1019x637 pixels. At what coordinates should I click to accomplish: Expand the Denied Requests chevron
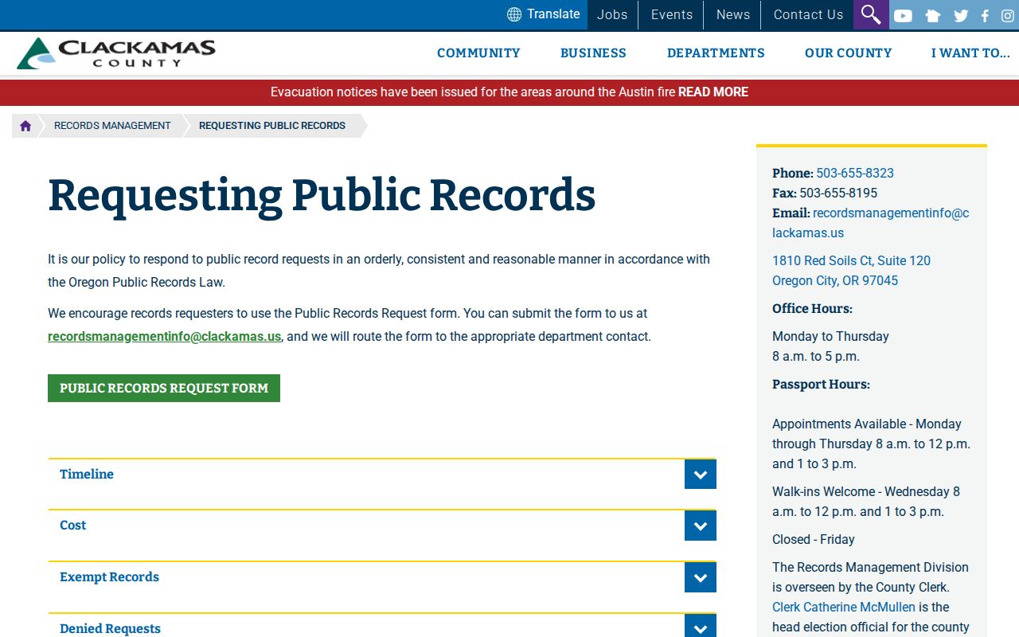point(701,627)
